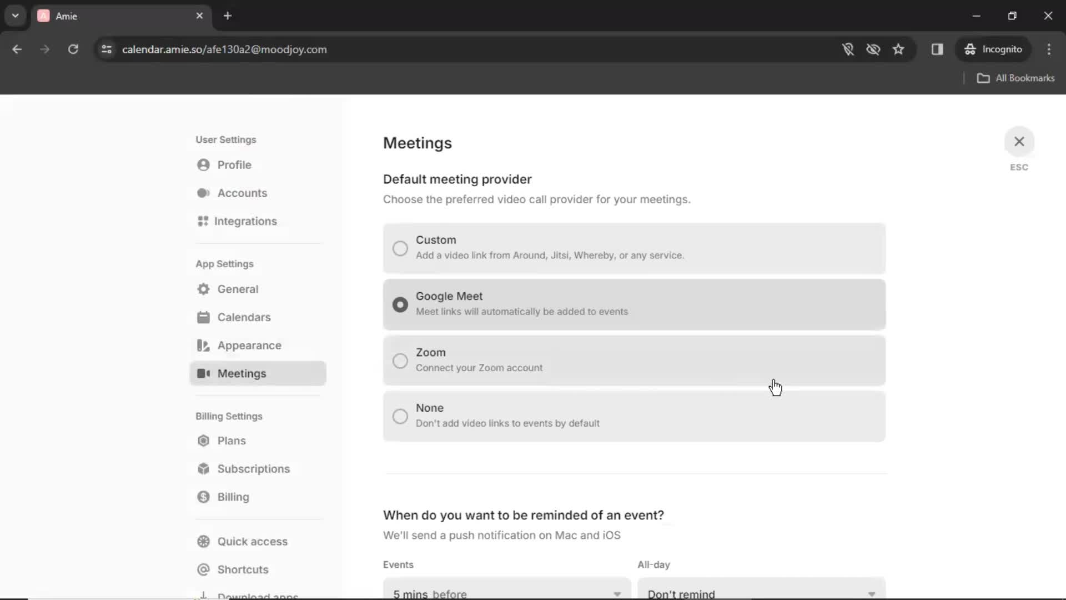Open the Accounts settings section
The image size is (1066, 600).
(x=242, y=193)
